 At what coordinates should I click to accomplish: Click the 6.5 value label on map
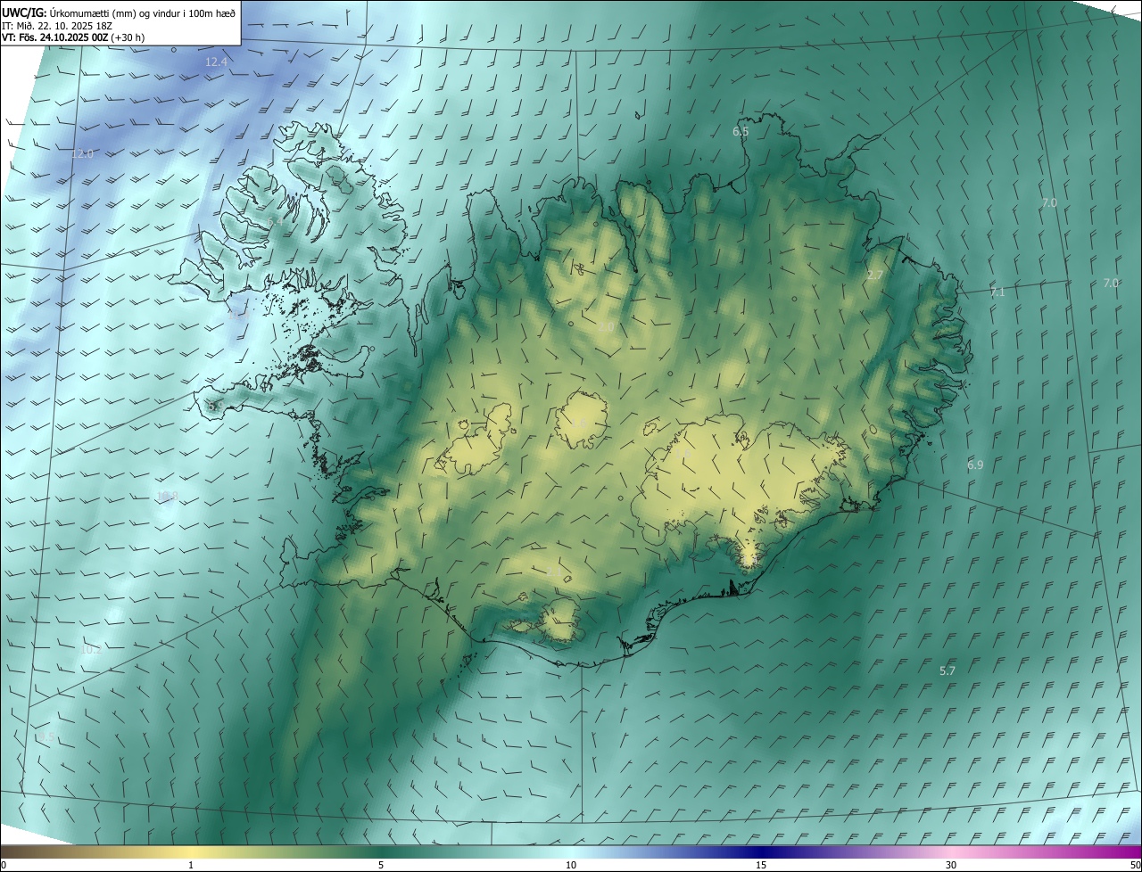741,132
